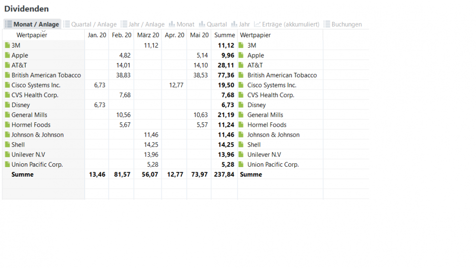Screen dimensions: 476x268
Task: Switch to the Quartal / Anlage tab
Action: [x=90, y=24]
